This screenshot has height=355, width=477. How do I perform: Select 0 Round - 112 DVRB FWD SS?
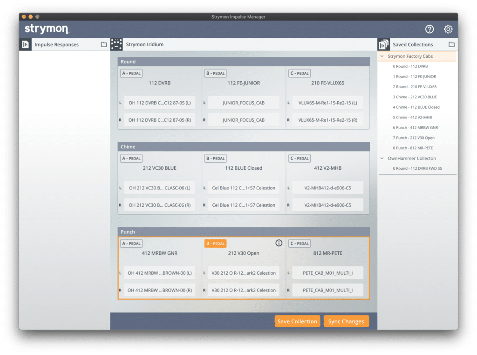pyautogui.click(x=417, y=168)
